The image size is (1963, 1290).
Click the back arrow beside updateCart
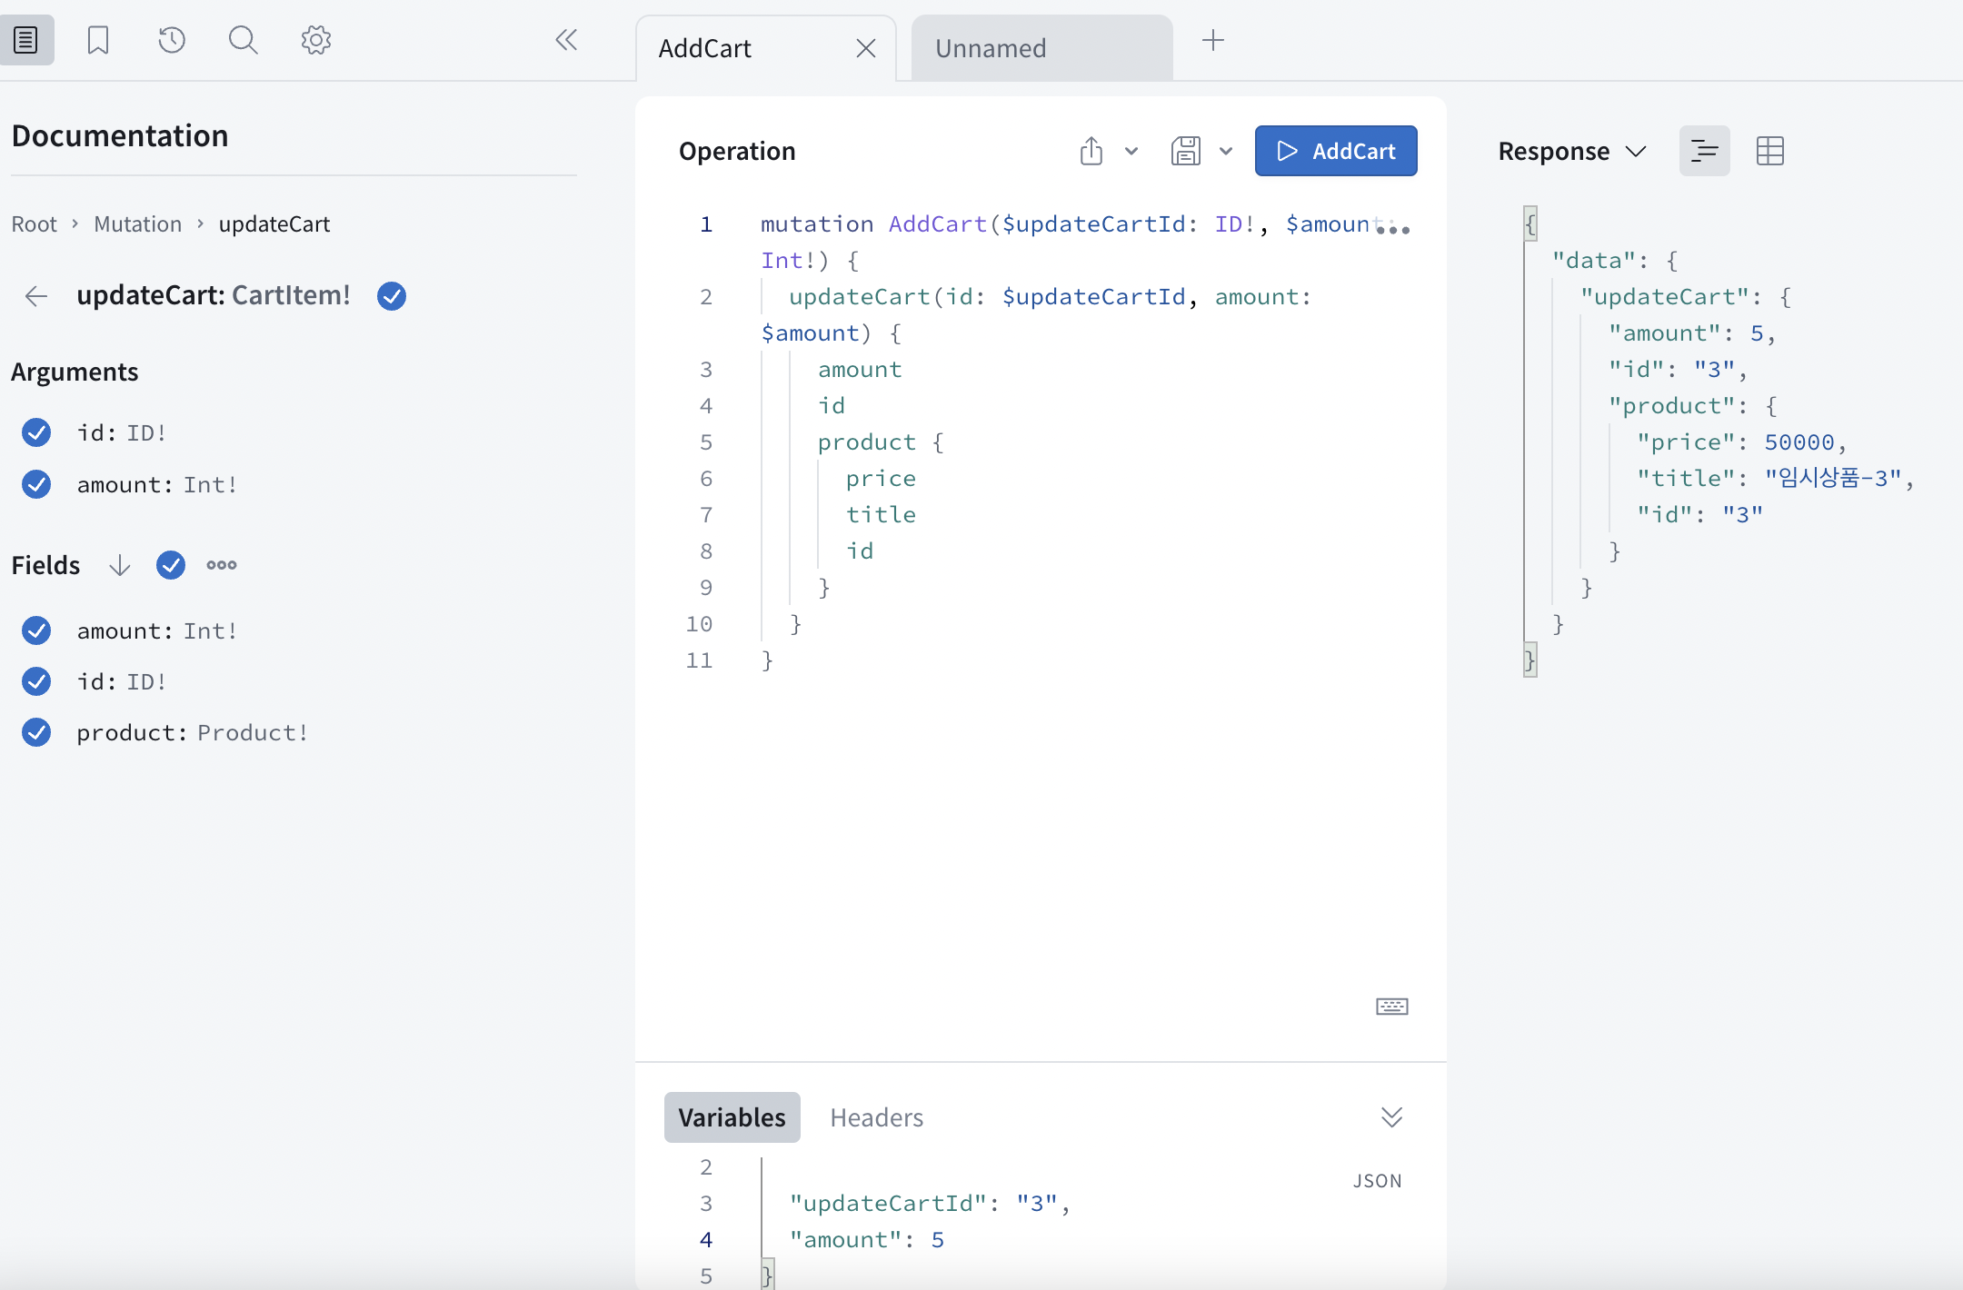pyautogui.click(x=36, y=296)
